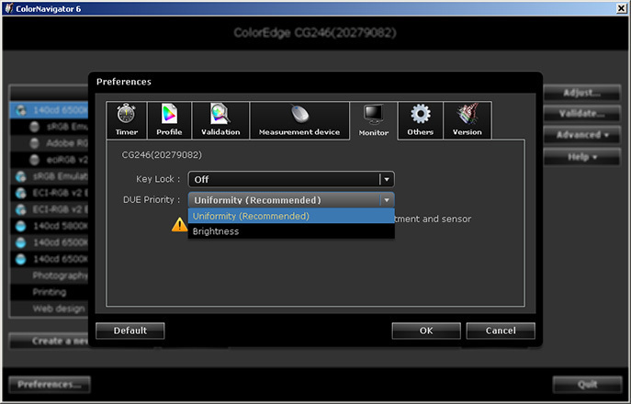Click the Preferences dialog title

coord(124,82)
